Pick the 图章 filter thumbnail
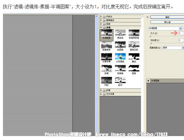The width and height of the screenshot is (184, 140). [x=134, y=70]
